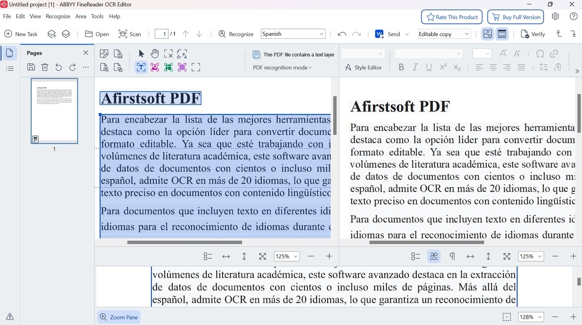This screenshot has width=582, height=325.
Task: Open the Area menu
Action: 81,17
